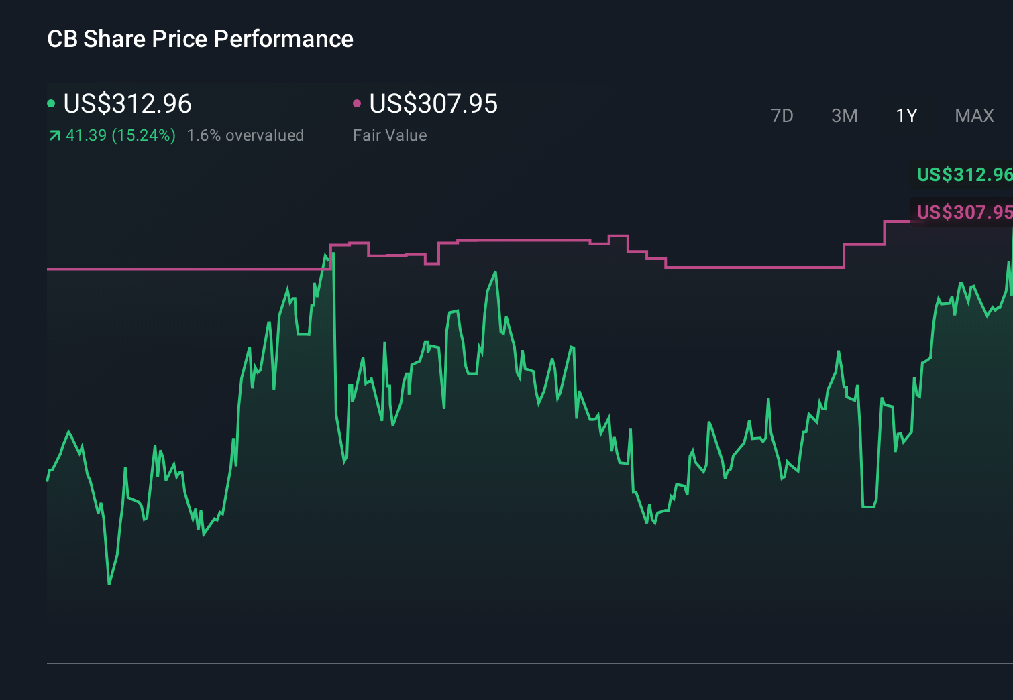Click the lowest dip of the green line
1013x700 pixels.
tap(109, 583)
